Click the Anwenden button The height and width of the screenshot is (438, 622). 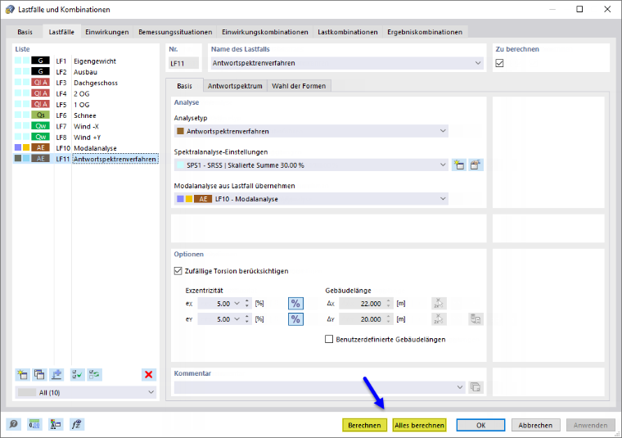[x=590, y=425]
